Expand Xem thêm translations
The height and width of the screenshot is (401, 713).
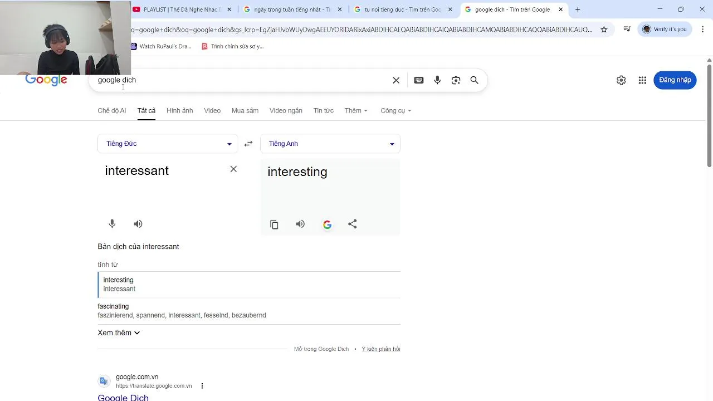(x=119, y=332)
